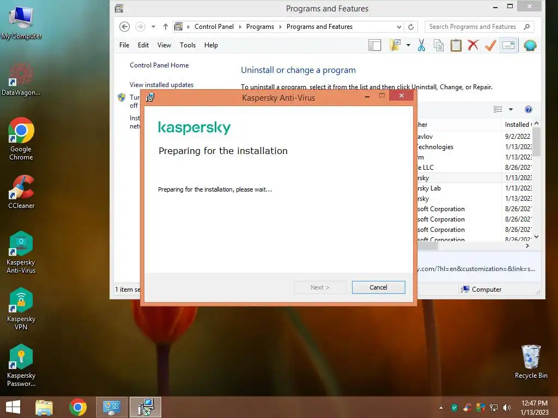Sort by the Installed On column header
558x418 pixels.
click(518, 125)
